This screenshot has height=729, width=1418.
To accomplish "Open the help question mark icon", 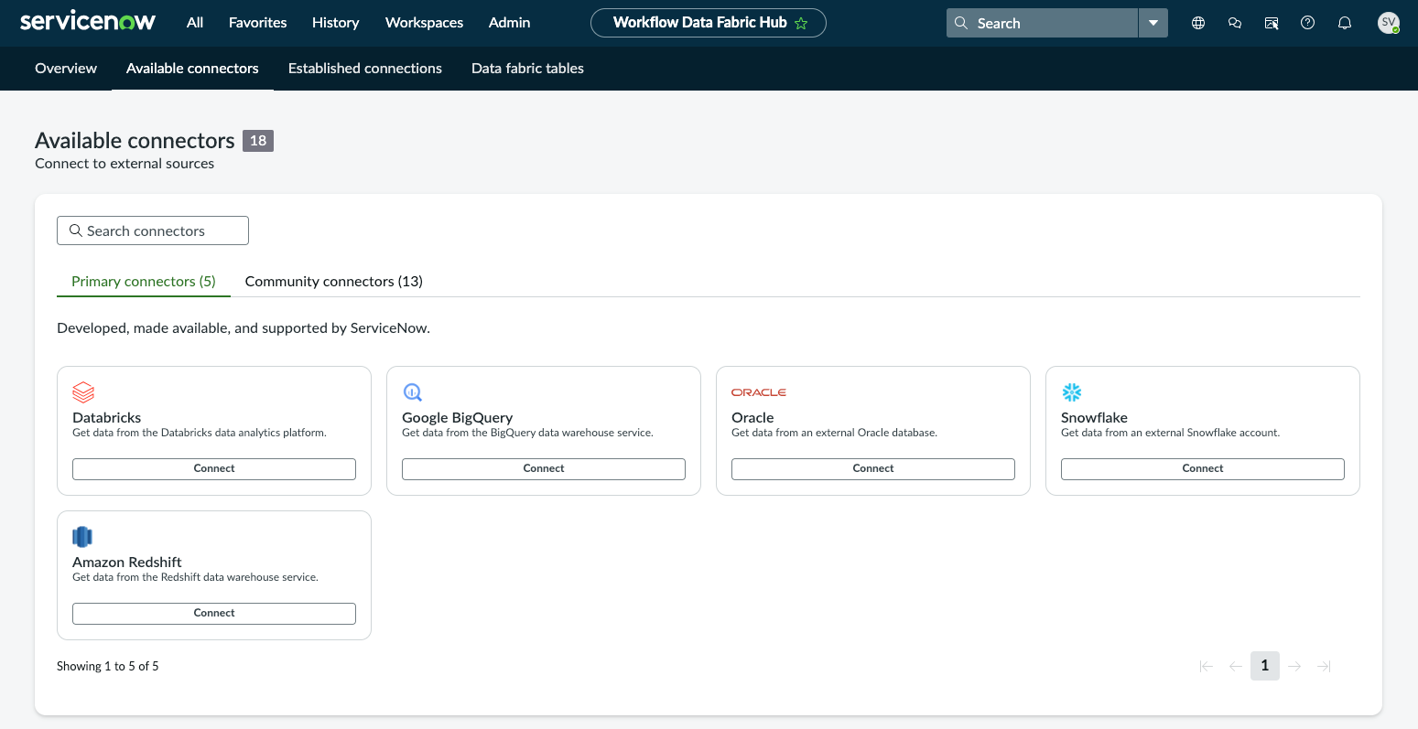I will [1308, 23].
